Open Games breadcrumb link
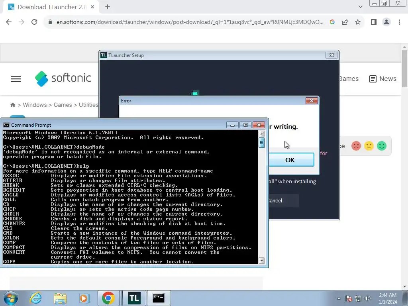Viewport: 408px width, 306px height. tap(63, 105)
